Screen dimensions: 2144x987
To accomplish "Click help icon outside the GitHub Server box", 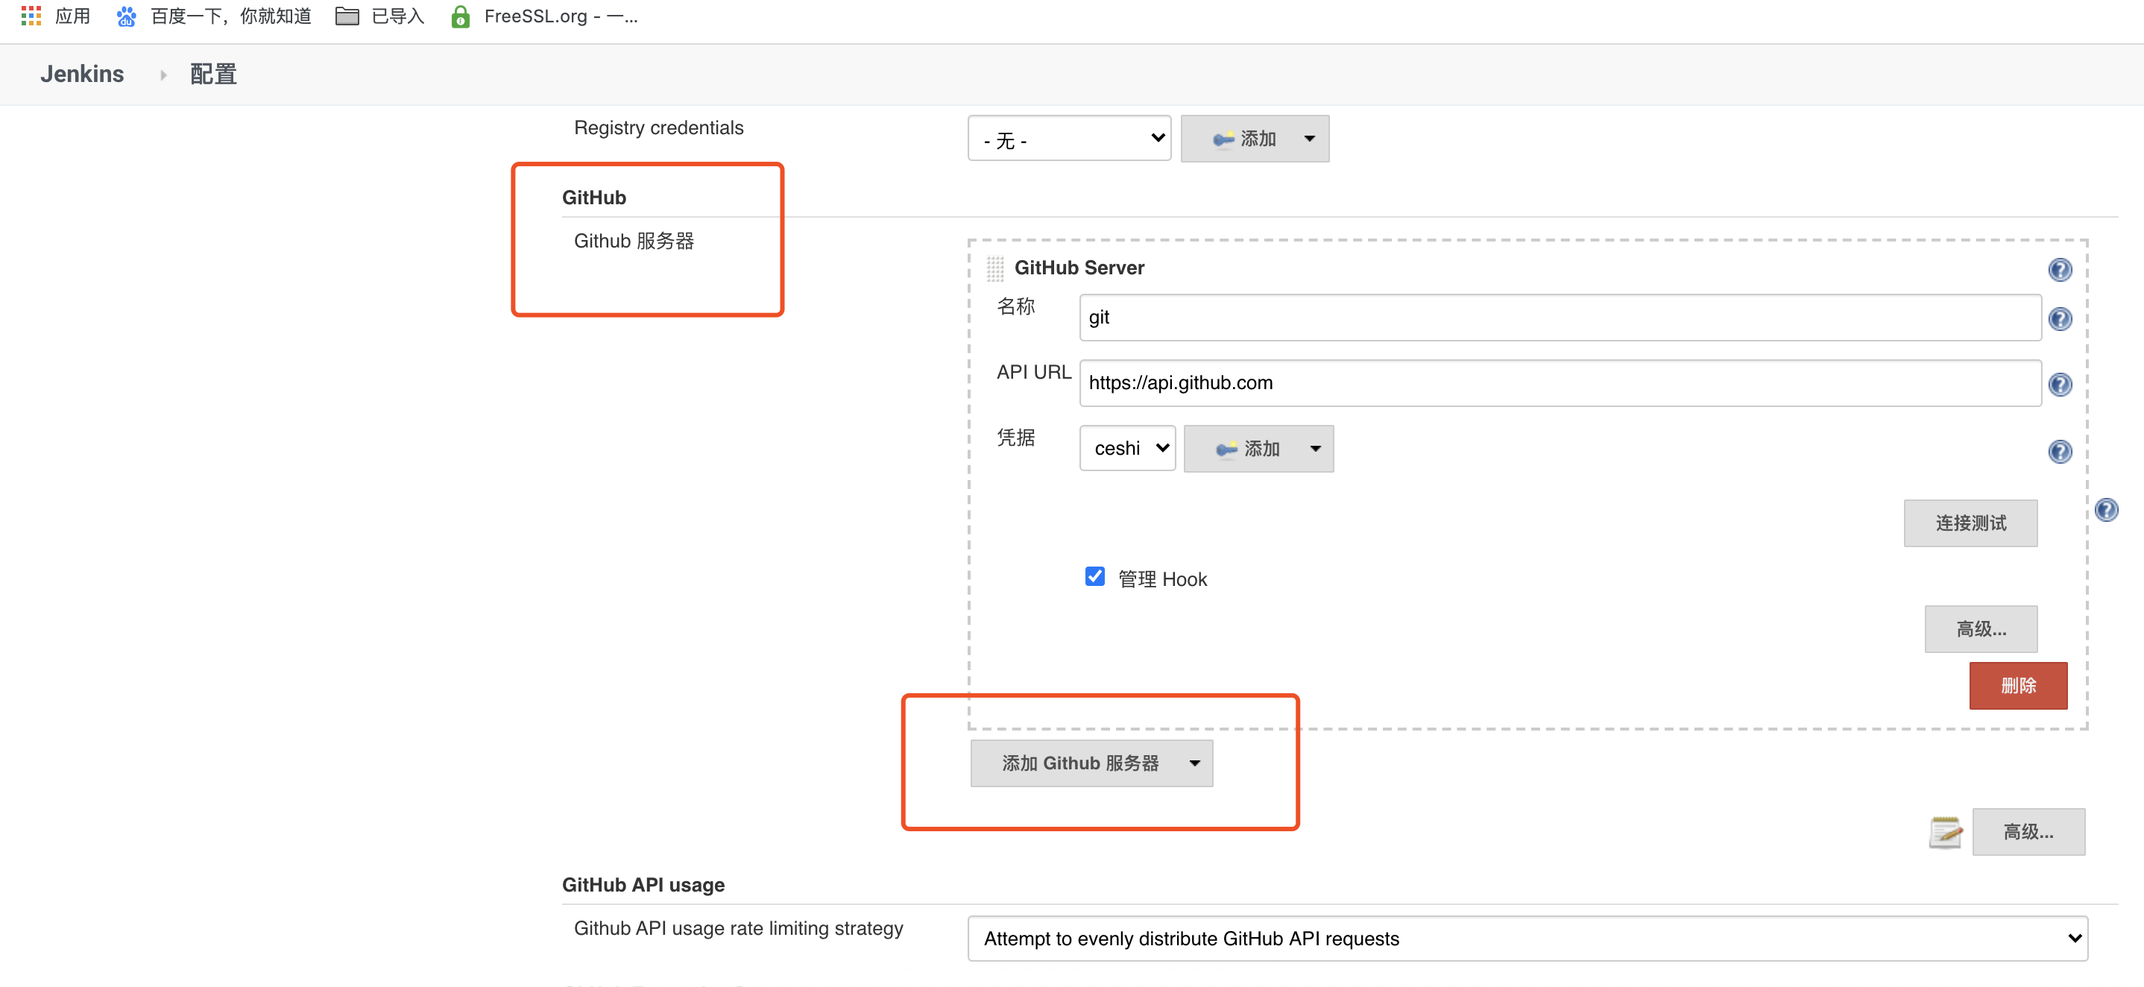I will [x=2106, y=509].
